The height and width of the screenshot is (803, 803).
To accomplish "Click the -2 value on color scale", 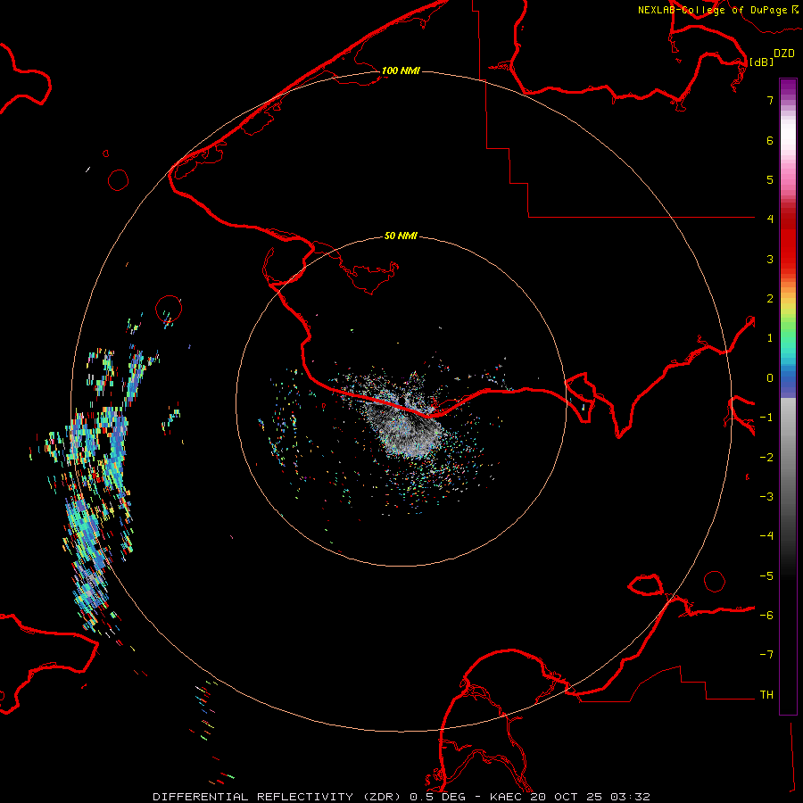I will coord(766,458).
